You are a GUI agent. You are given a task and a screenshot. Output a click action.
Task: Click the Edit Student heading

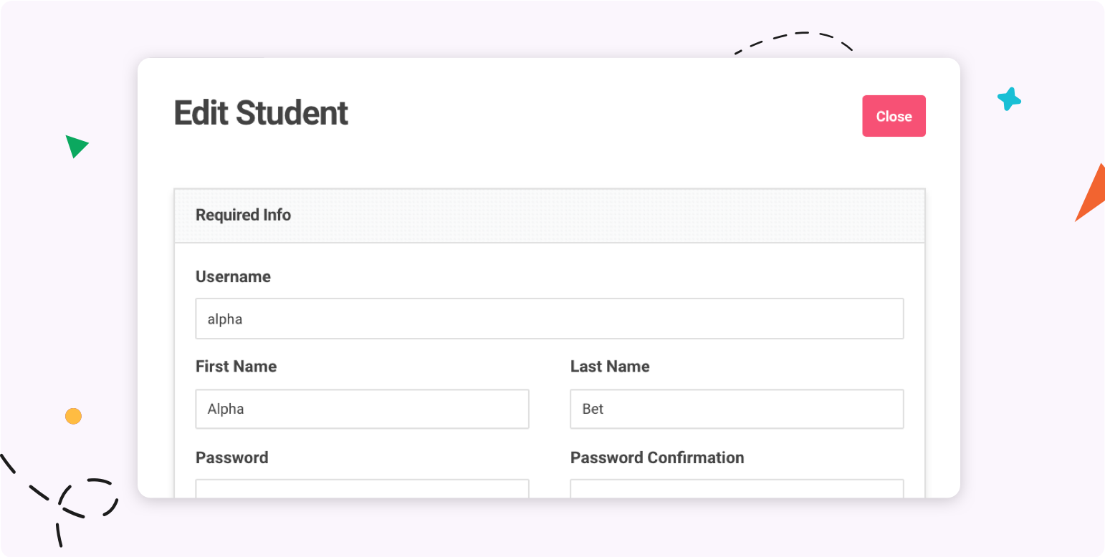pyautogui.click(x=261, y=113)
